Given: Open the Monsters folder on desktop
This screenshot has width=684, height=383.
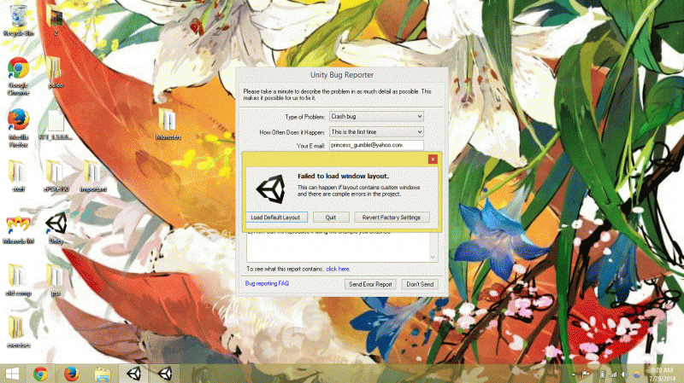Looking at the screenshot, I should coord(168,124).
